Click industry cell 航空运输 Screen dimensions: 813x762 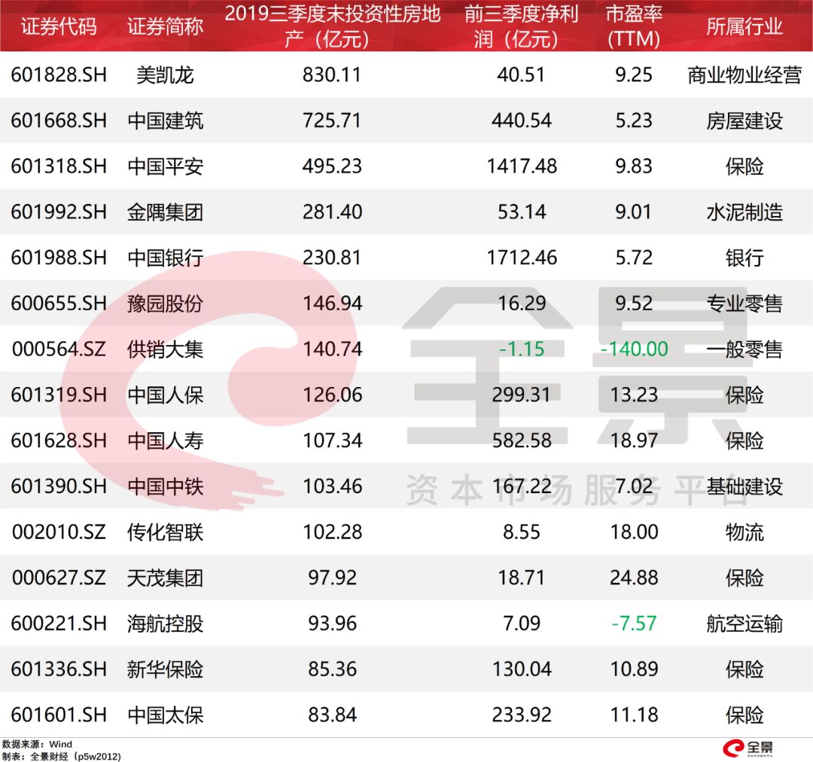click(x=744, y=623)
